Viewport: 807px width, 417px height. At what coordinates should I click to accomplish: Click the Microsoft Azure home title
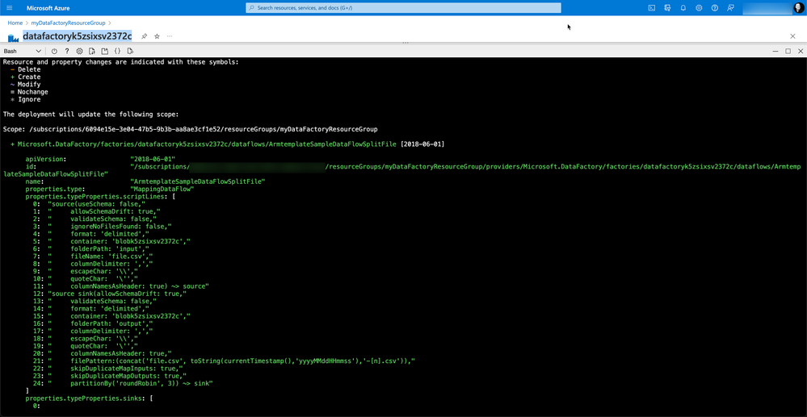click(x=48, y=8)
